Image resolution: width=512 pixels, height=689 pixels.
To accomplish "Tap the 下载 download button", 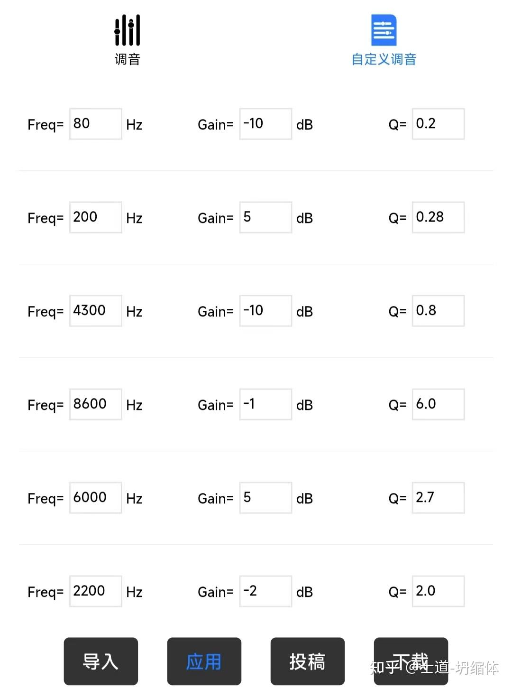I will tap(411, 661).
